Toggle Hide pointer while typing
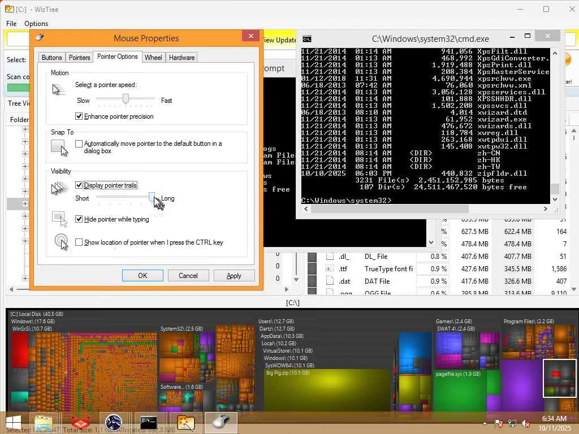 point(79,219)
